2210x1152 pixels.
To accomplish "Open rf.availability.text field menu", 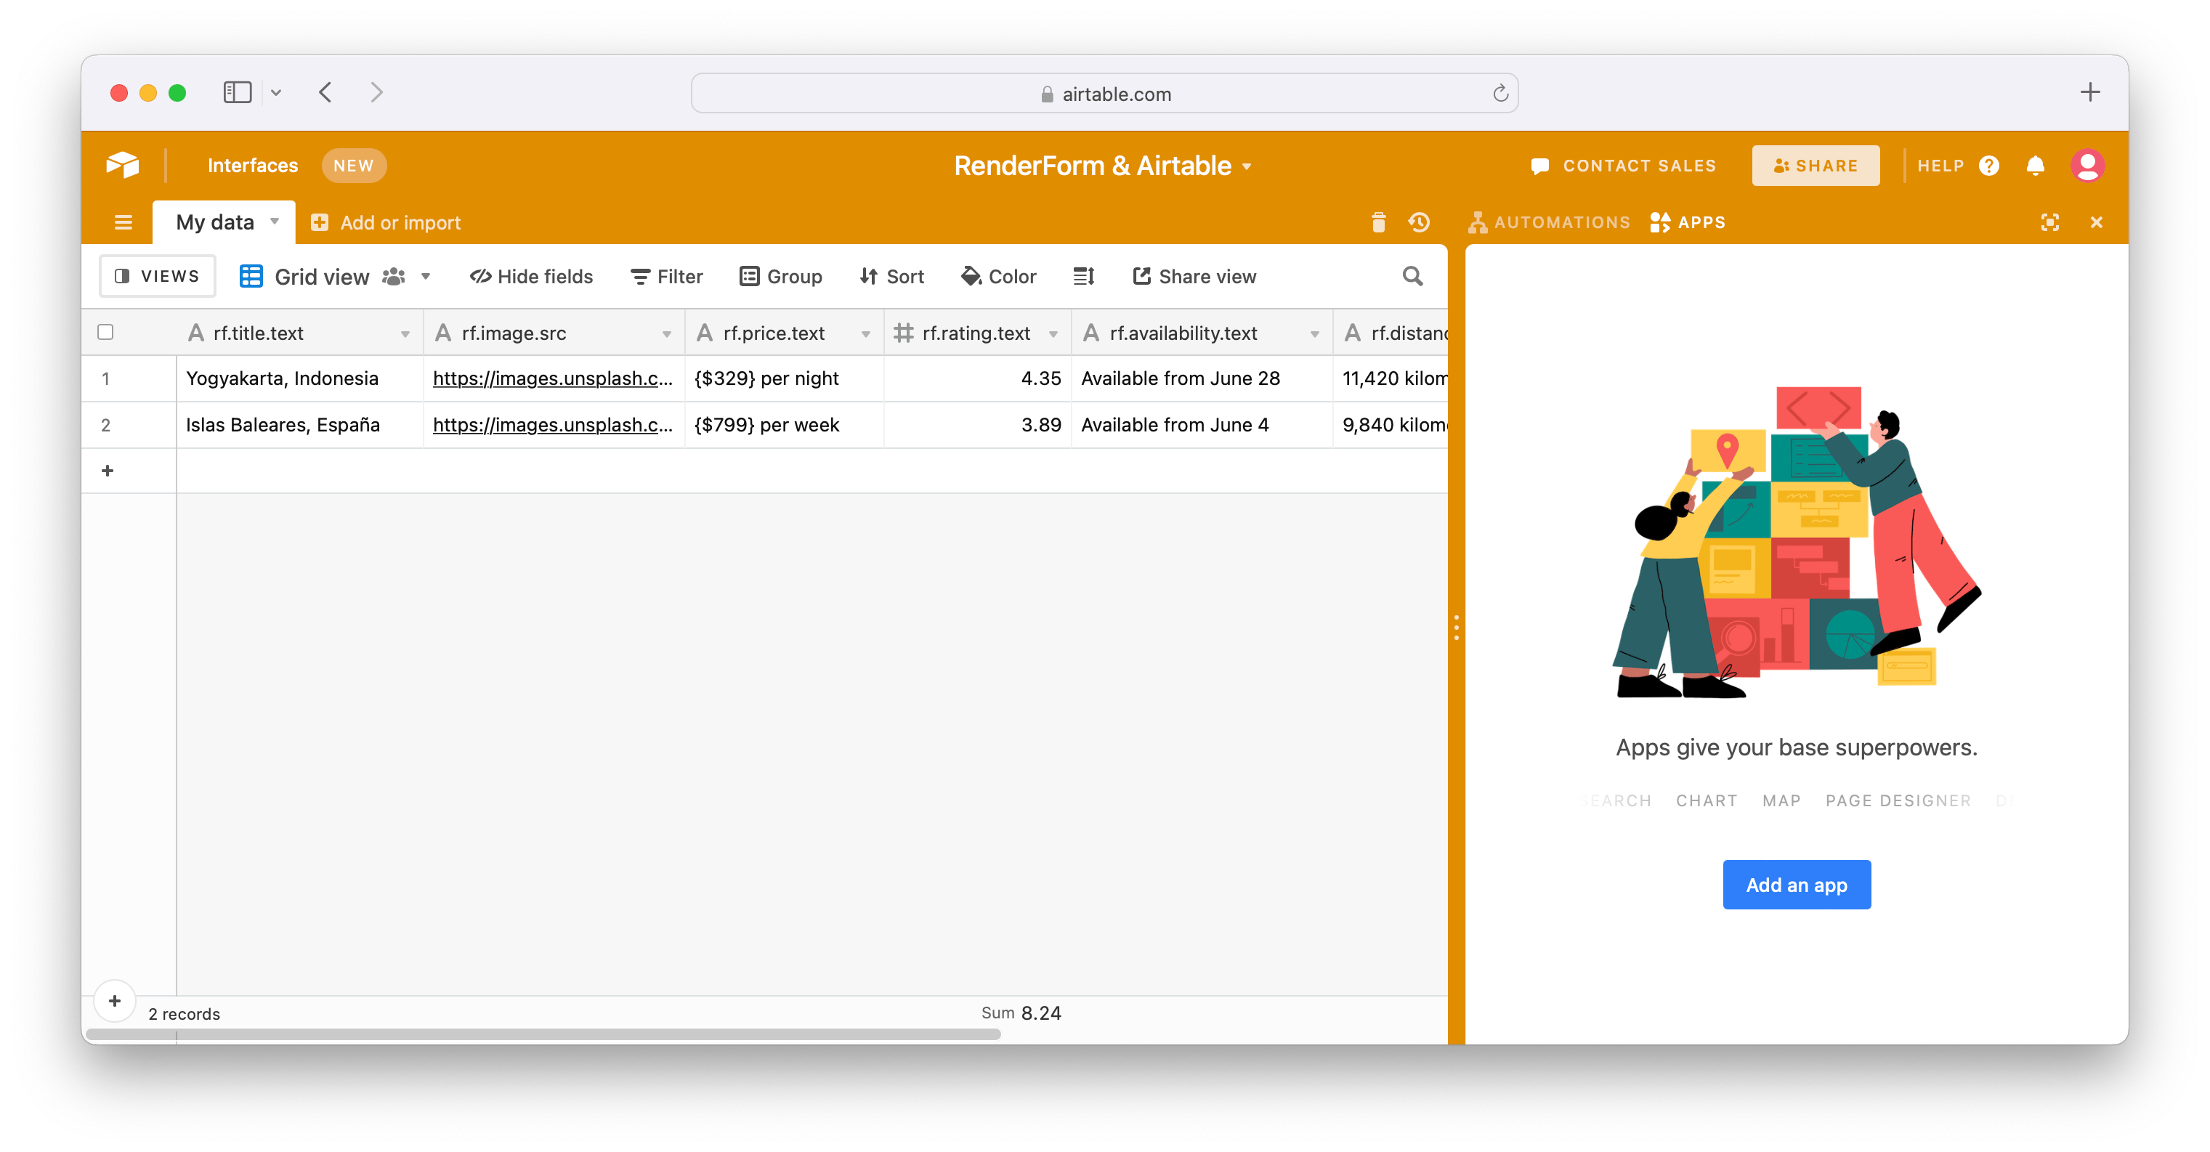I will pos(1314,333).
